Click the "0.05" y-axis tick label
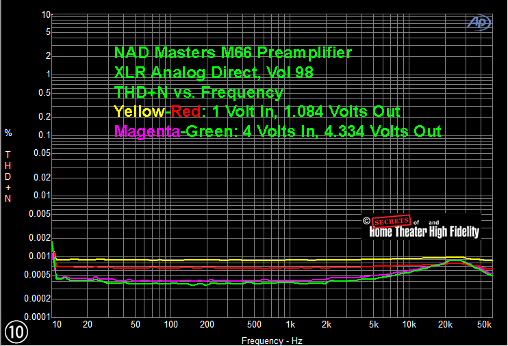Viewport: 508px width, 346px height. [42, 152]
